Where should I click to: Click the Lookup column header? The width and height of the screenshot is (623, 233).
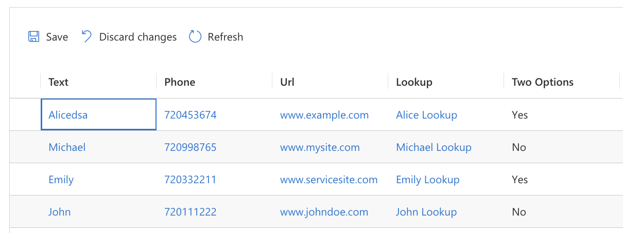414,82
